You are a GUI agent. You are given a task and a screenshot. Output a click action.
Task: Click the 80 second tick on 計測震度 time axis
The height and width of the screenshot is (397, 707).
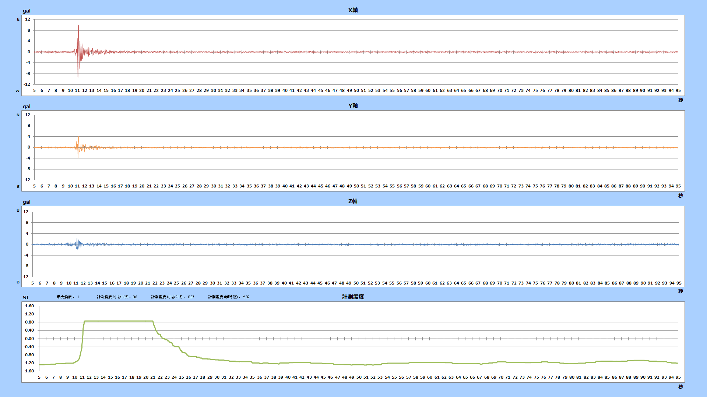[x=571, y=377]
